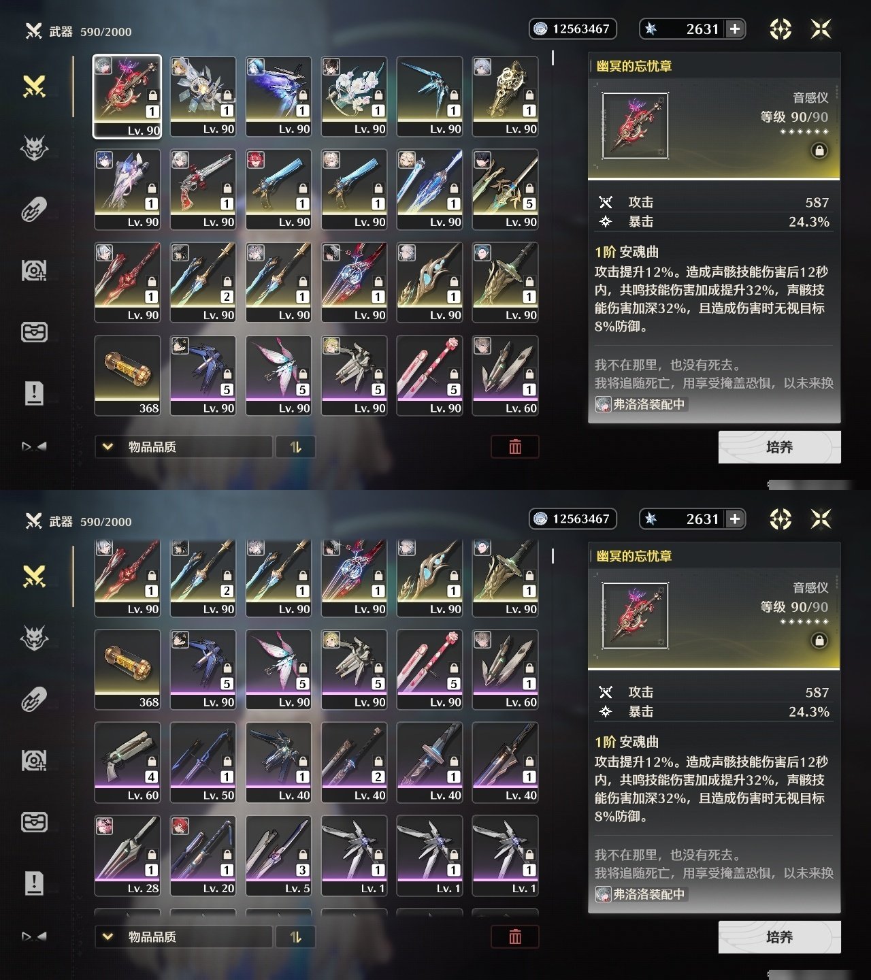Select the 368 golden tube item in top grid
This screenshot has width=871, height=980.
pos(127,376)
